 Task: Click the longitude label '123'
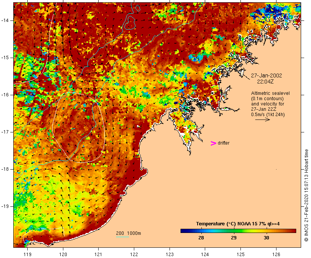point(170,255)
